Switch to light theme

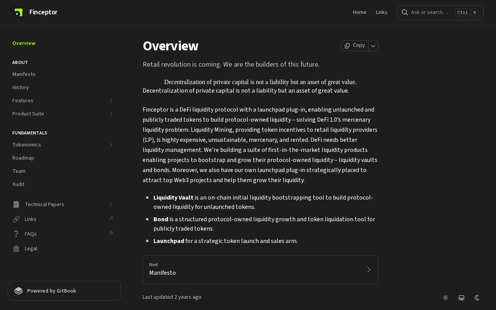point(446,298)
